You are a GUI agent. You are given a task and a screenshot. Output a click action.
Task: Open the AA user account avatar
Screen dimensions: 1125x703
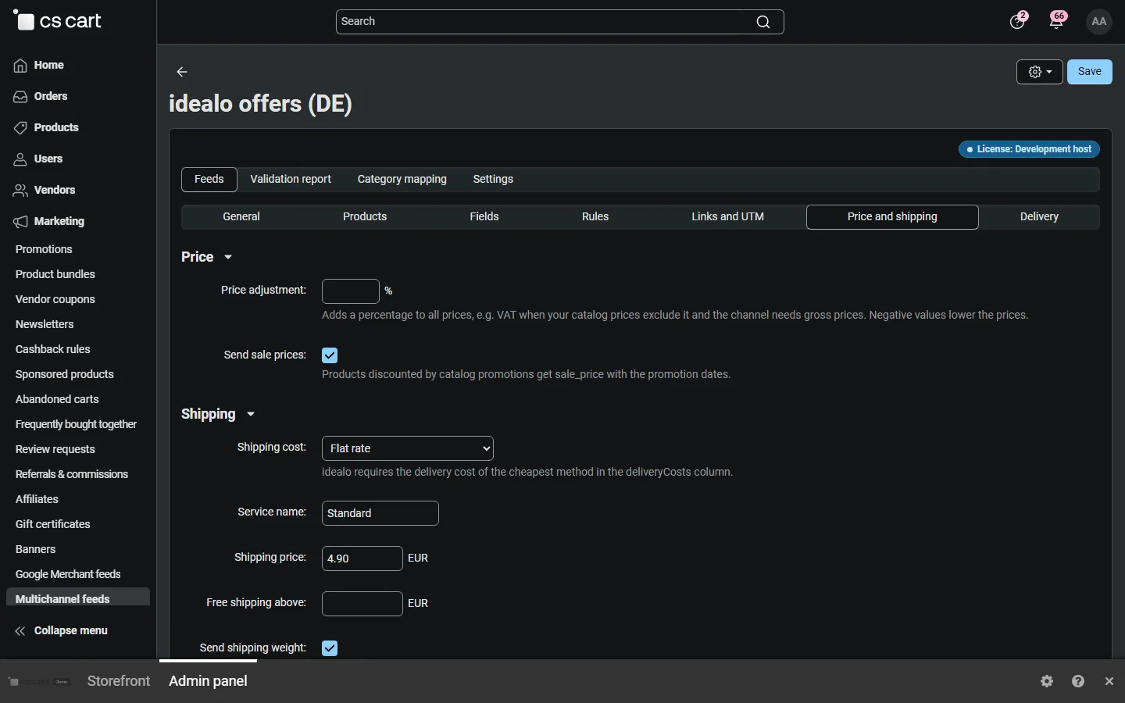[1100, 22]
